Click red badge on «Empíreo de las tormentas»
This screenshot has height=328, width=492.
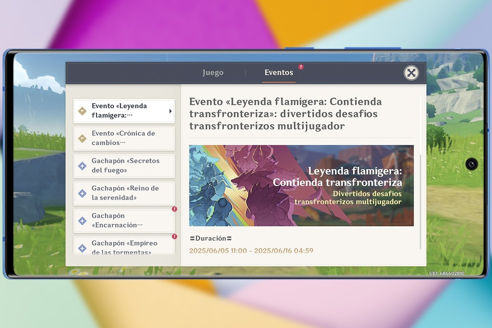point(174,237)
